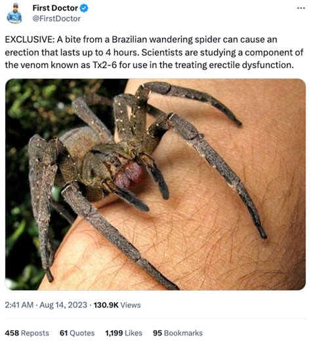Click the First Doctor display name
The height and width of the screenshot is (342, 311).
click(x=55, y=9)
